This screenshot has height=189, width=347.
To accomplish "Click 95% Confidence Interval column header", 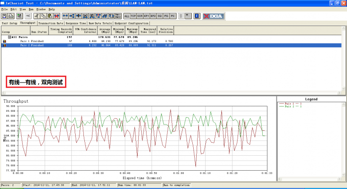I will (85, 30).
